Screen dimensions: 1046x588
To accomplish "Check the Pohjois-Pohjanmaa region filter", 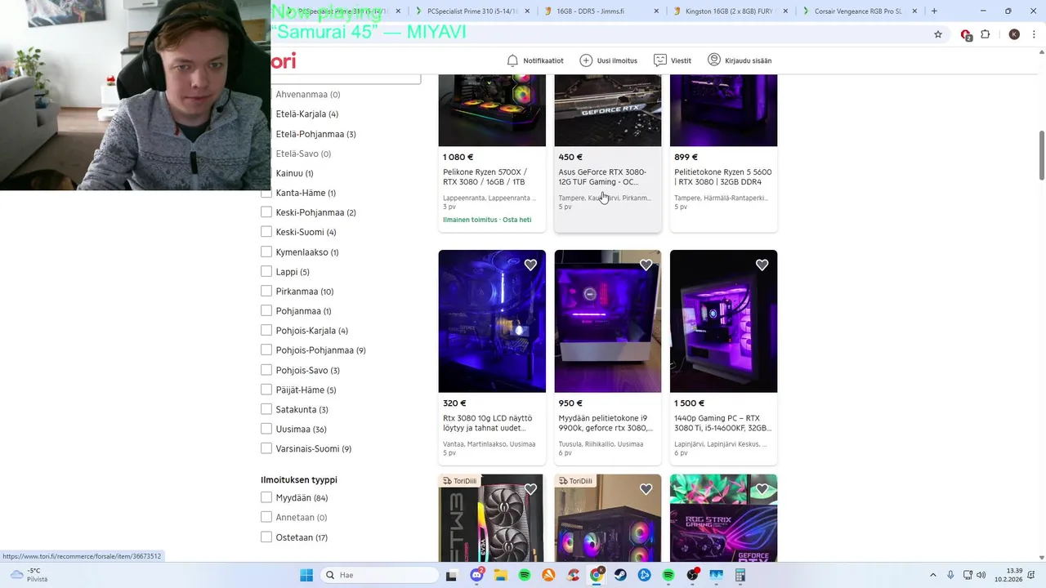I will tap(266, 350).
